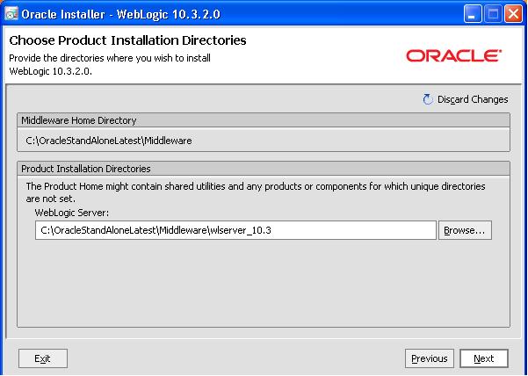528x376 pixels.
Task: Click the Product Installation Directories section header
Action: click(86, 169)
